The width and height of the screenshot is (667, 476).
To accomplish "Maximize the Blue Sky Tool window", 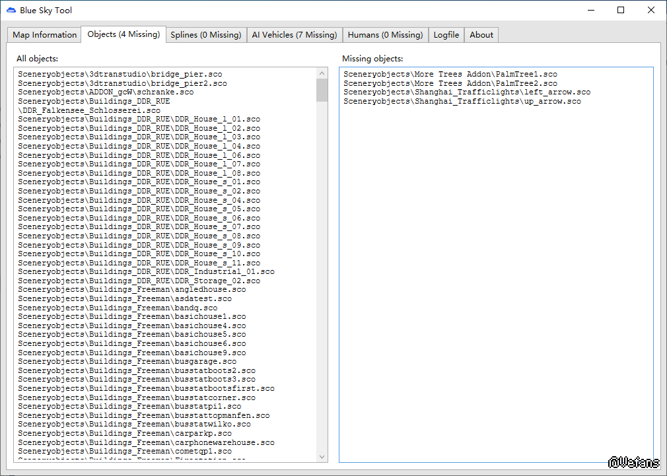I will point(621,11).
